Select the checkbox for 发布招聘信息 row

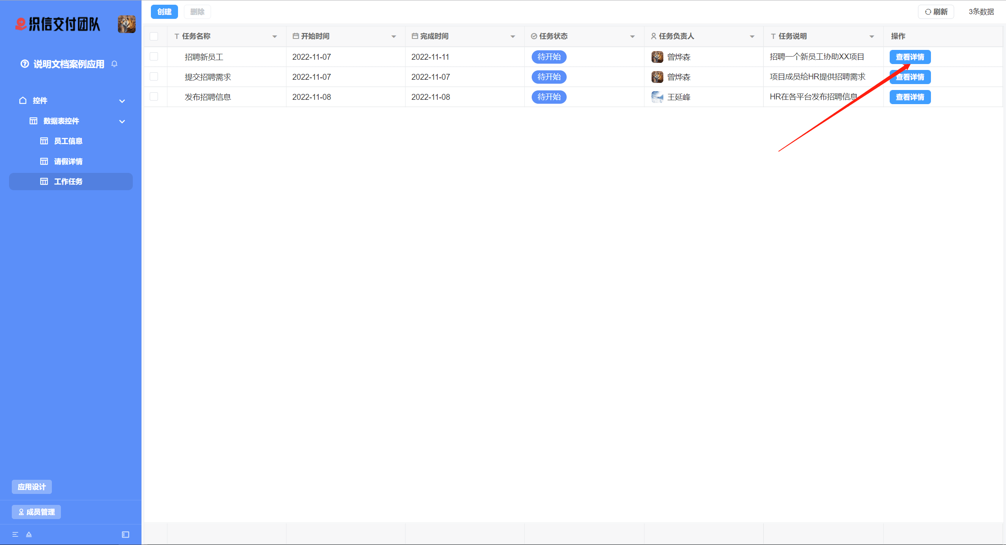[154, 97]
